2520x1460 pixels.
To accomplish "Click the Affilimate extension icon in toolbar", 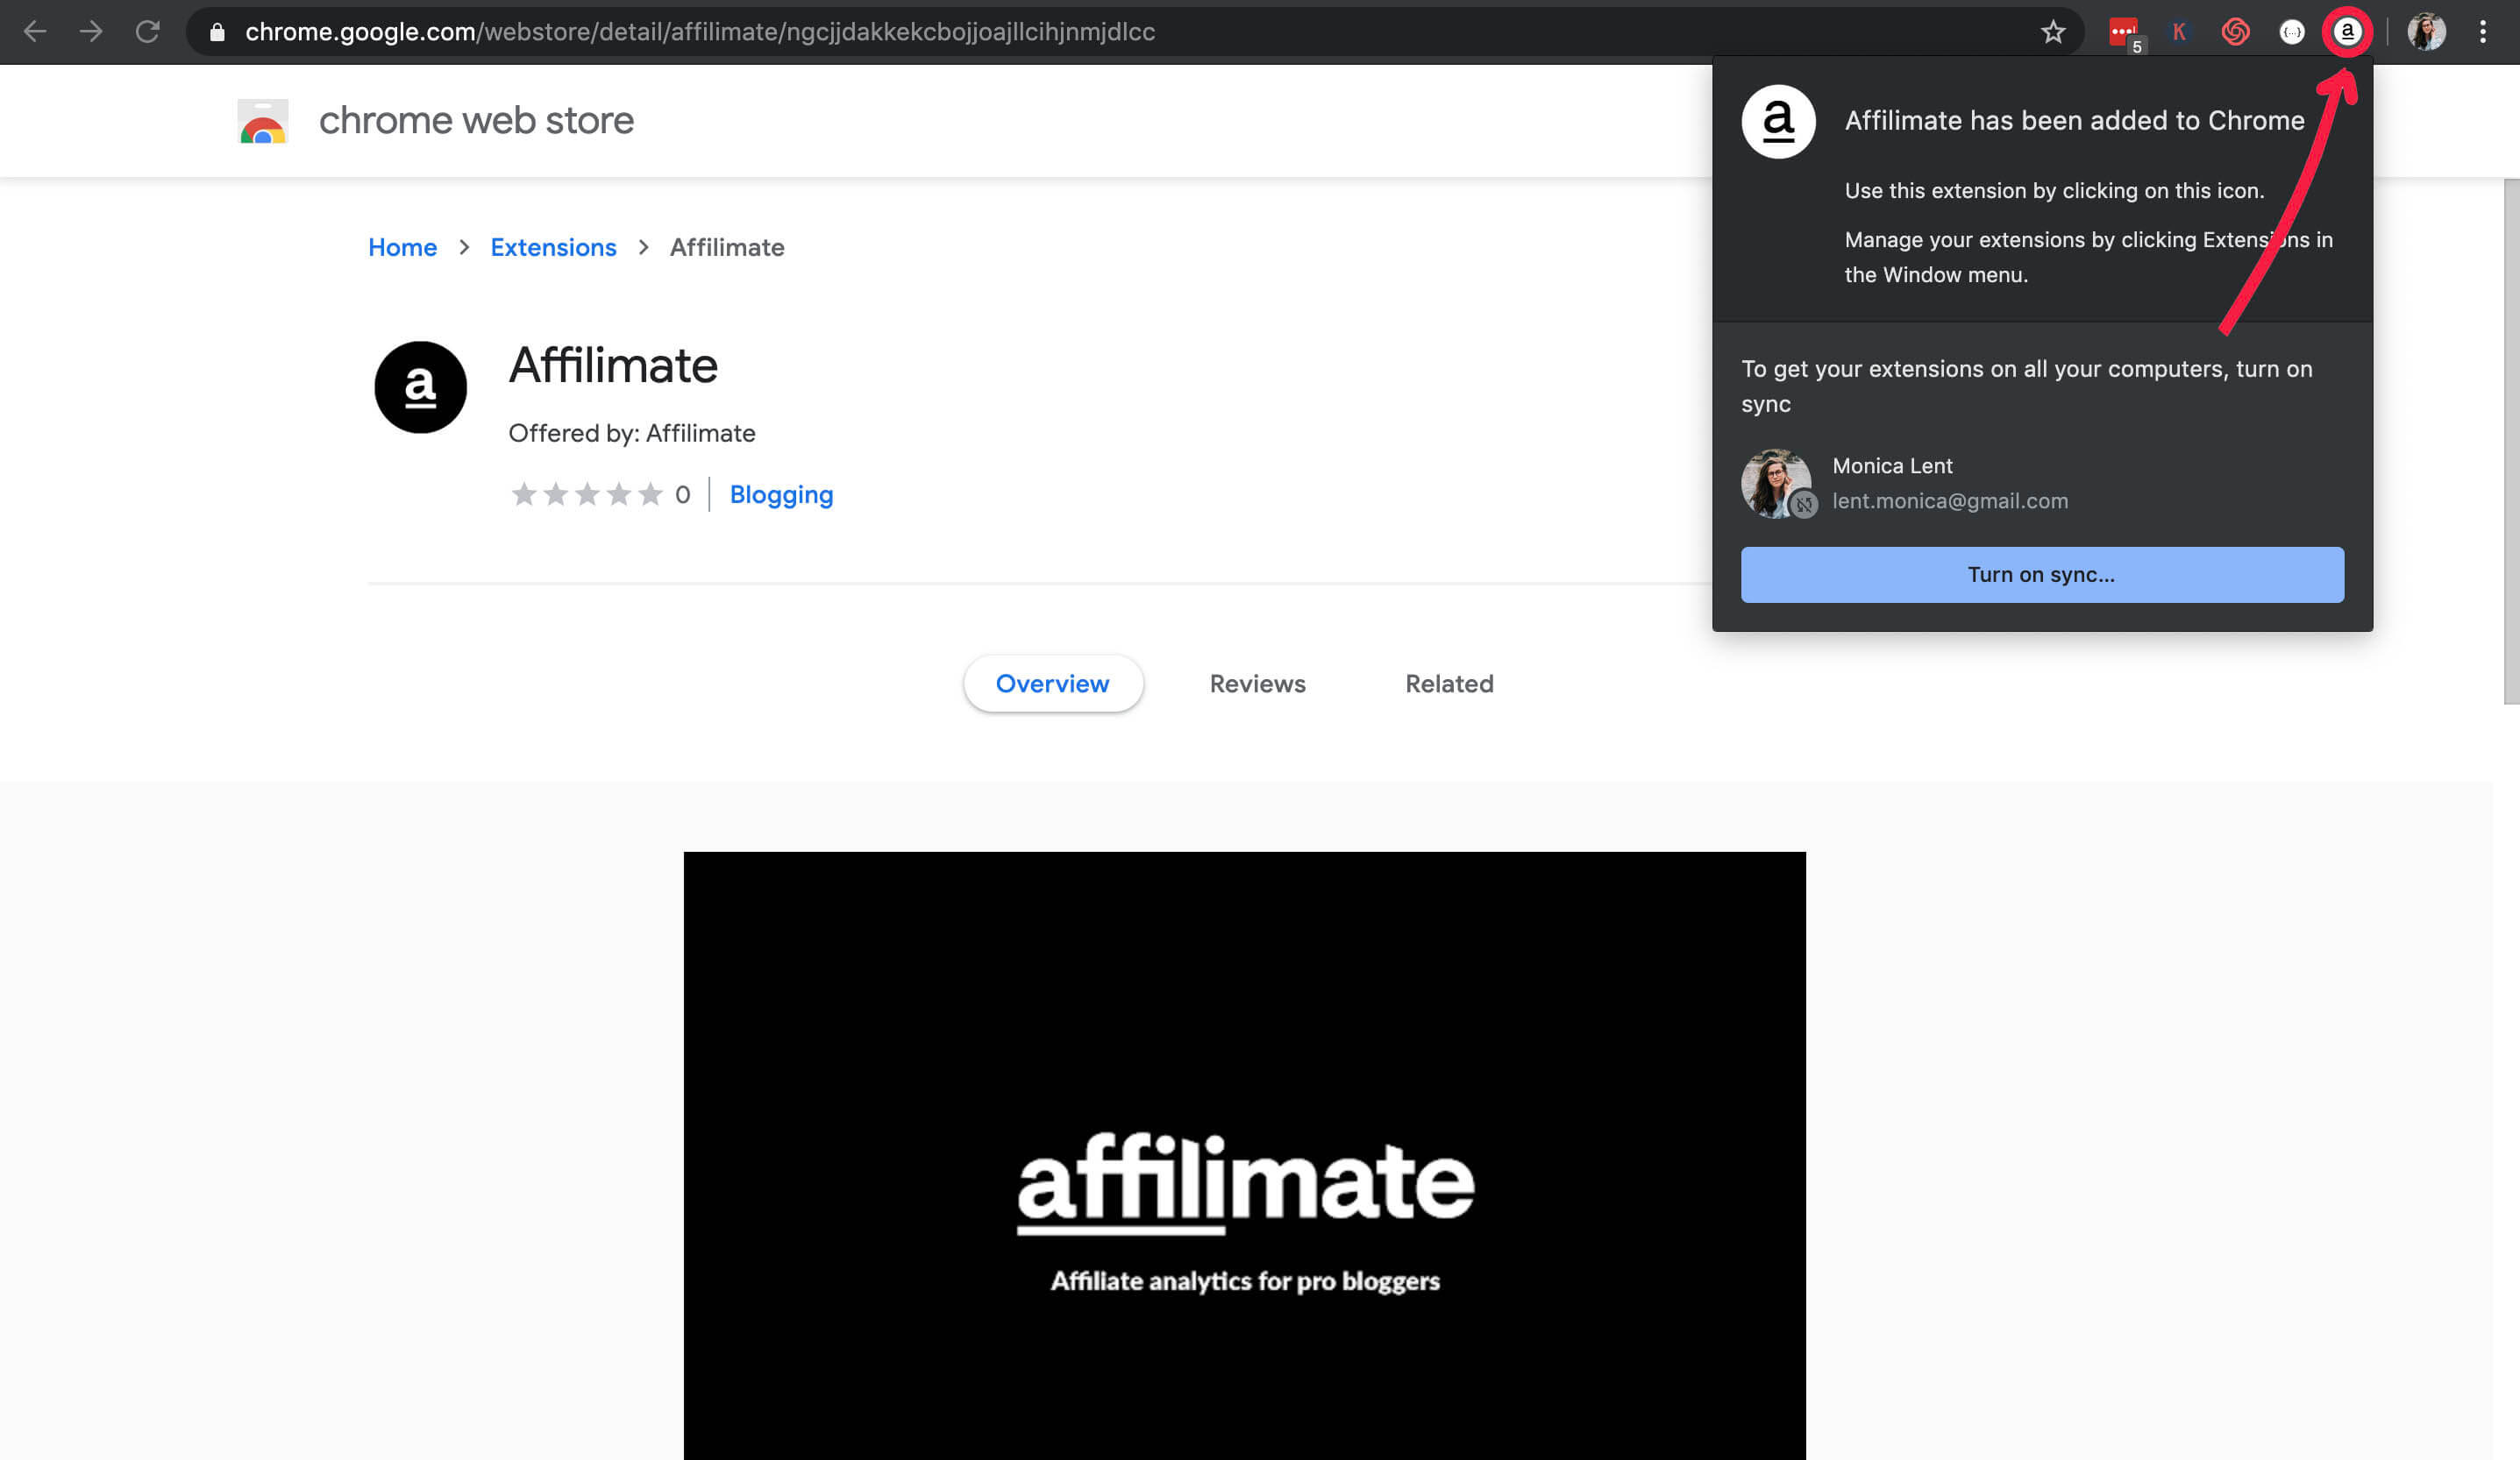I will tap(2347, 32).
